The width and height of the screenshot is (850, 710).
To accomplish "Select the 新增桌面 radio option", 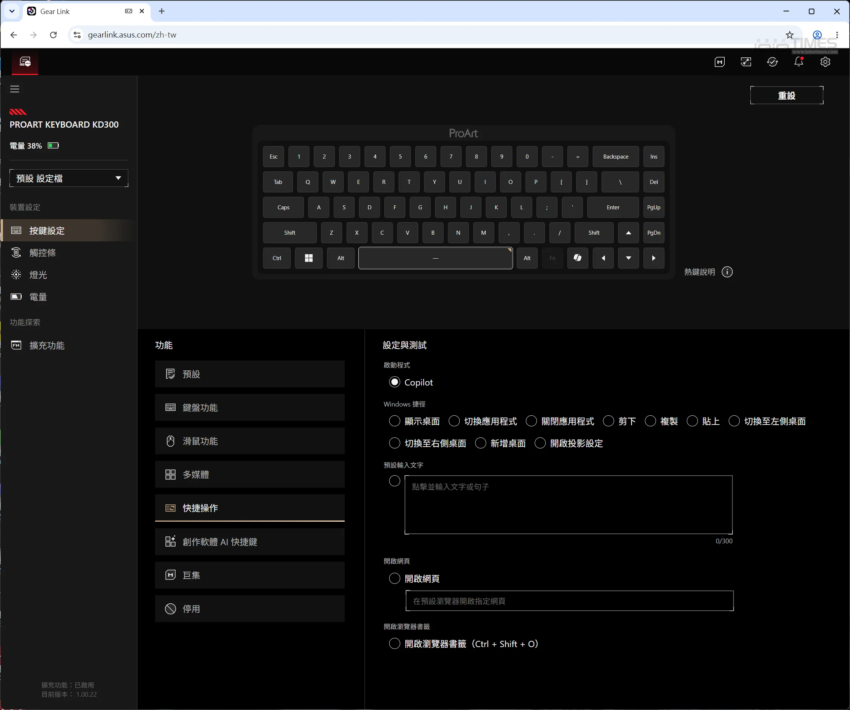I will pos(480,443).
